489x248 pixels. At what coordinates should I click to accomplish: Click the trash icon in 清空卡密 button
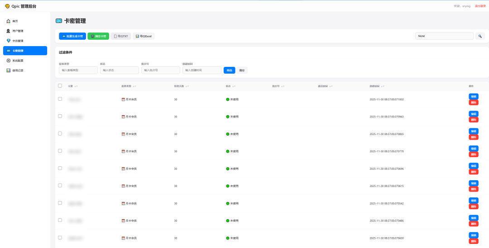pos(92,36)
